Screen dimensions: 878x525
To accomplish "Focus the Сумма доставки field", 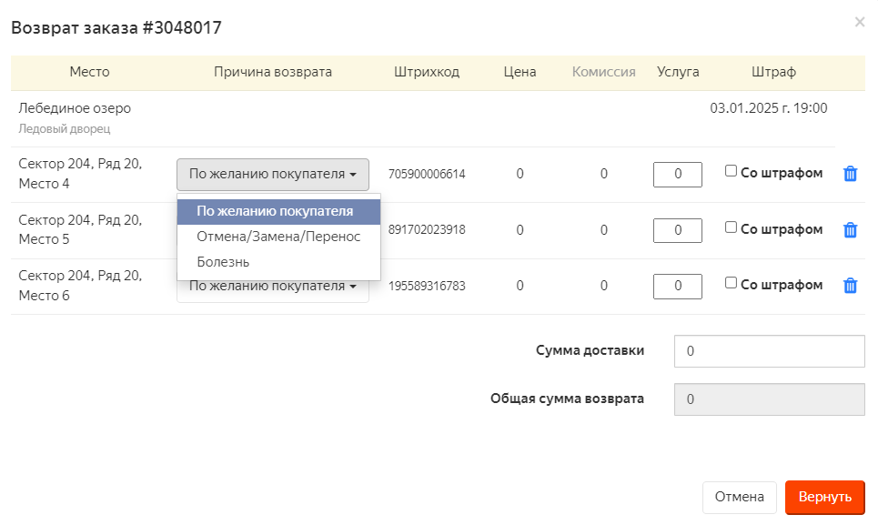I will pyautogui.click(x=770, y=351).
